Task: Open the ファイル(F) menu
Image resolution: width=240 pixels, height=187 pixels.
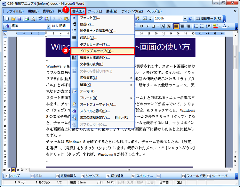Action: (x=15, y=11)
